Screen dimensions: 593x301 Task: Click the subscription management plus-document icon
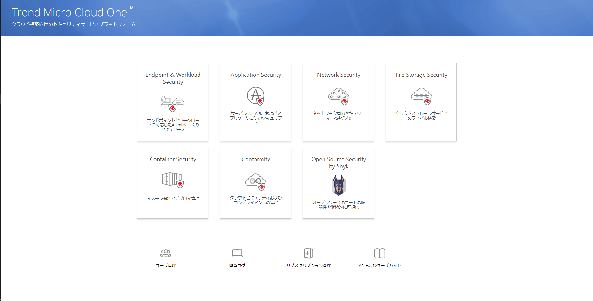[308, 253]
